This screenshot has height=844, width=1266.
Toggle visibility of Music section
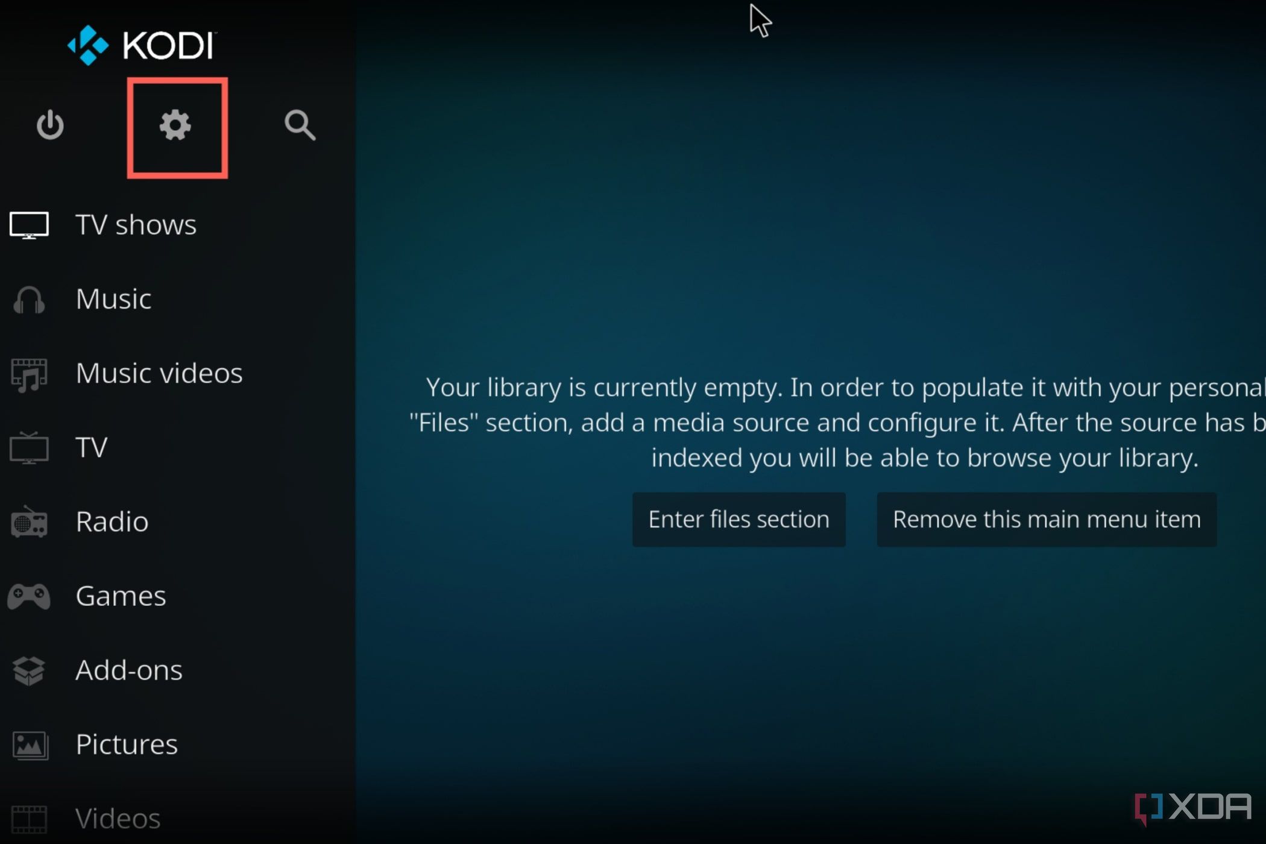point(113,298)
